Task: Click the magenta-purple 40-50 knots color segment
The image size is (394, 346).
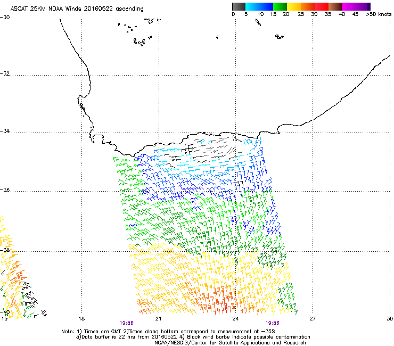Action: tap(356, 6)
